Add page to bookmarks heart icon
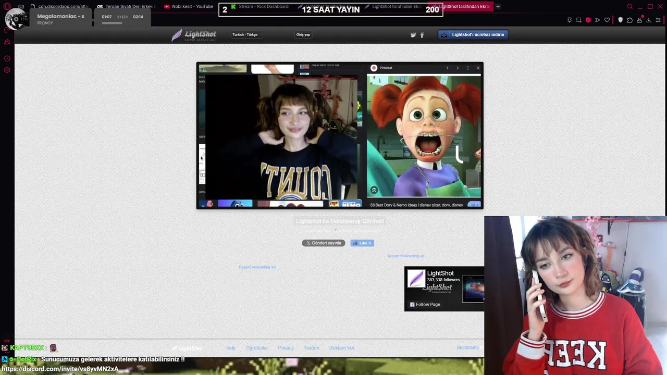 pos(607,20)
